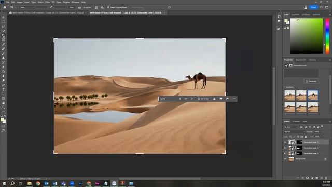Hide Generative Layer 2 eye icon
Image resolution: width=332 pixels, height=187 pixels.
(285, 148)
